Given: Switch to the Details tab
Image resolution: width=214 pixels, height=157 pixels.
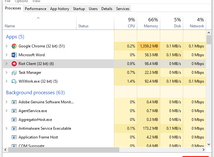Looking at the screenshot, I should (107, 9).
